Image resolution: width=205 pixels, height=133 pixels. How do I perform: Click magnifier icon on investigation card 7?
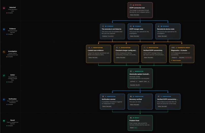pos(147,48)
